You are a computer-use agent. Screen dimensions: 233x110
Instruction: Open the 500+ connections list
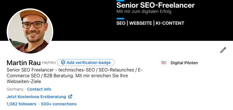[59, 104]
